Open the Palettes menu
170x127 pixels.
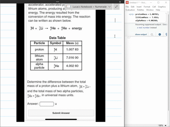(x=141, y=10)
